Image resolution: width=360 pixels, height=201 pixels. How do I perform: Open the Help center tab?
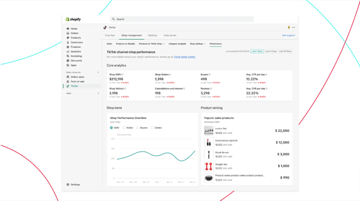pos(170,35)
